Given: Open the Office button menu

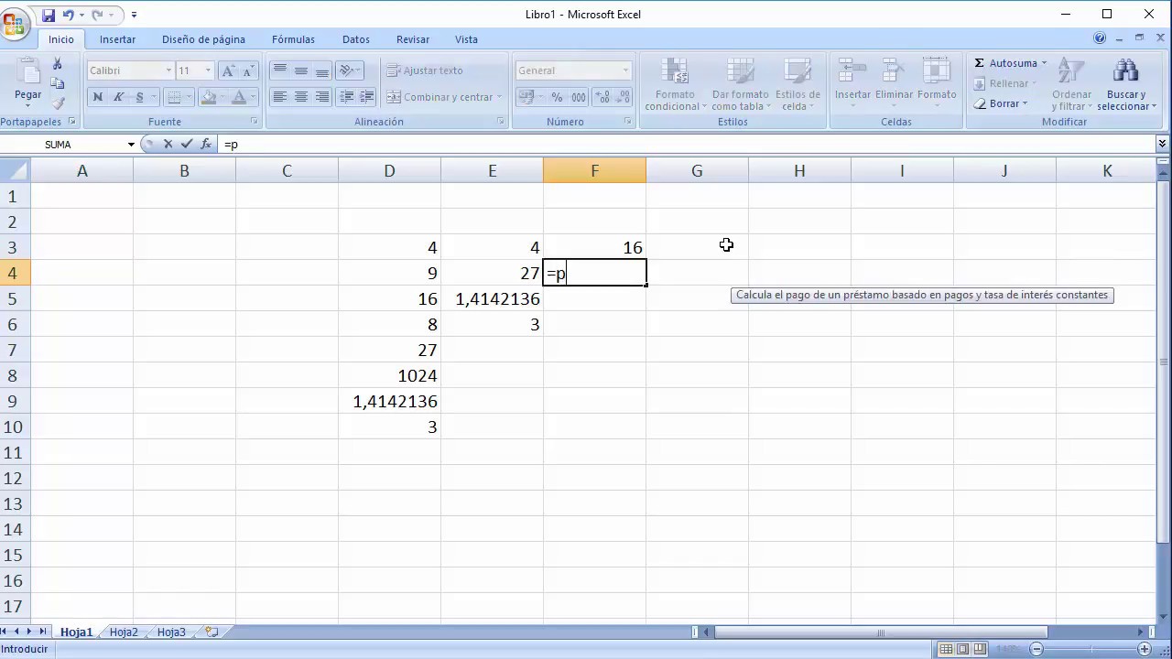Looking at the screenshot, I should [13, 23].
